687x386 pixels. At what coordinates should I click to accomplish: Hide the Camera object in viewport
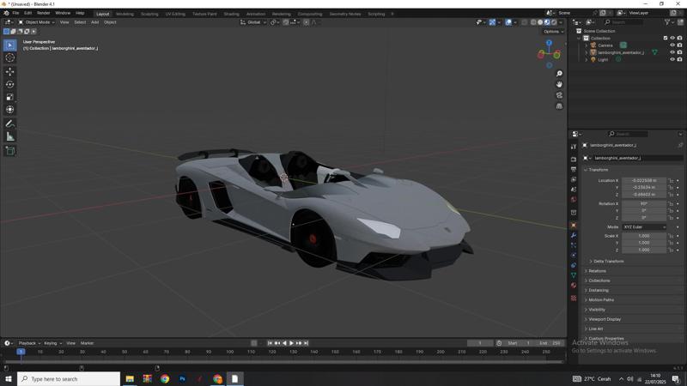click(672, 45)
